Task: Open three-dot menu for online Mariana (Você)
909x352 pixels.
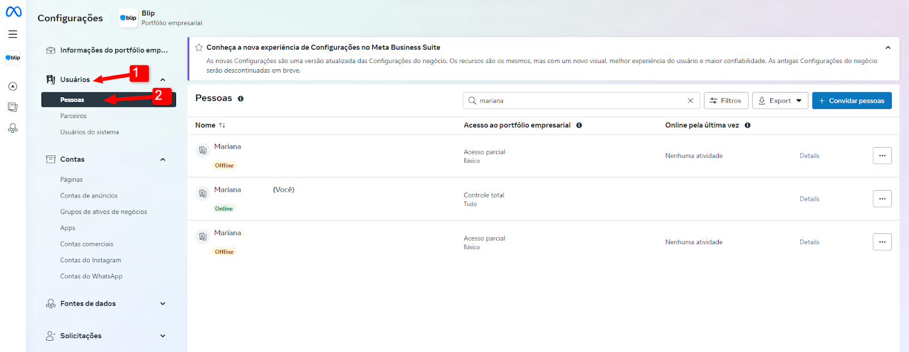Action: tap(882, 199)
